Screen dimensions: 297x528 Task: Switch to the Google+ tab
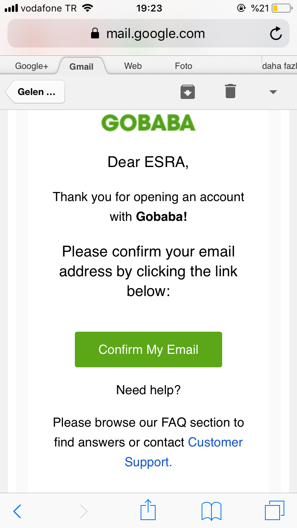point(32,66)
